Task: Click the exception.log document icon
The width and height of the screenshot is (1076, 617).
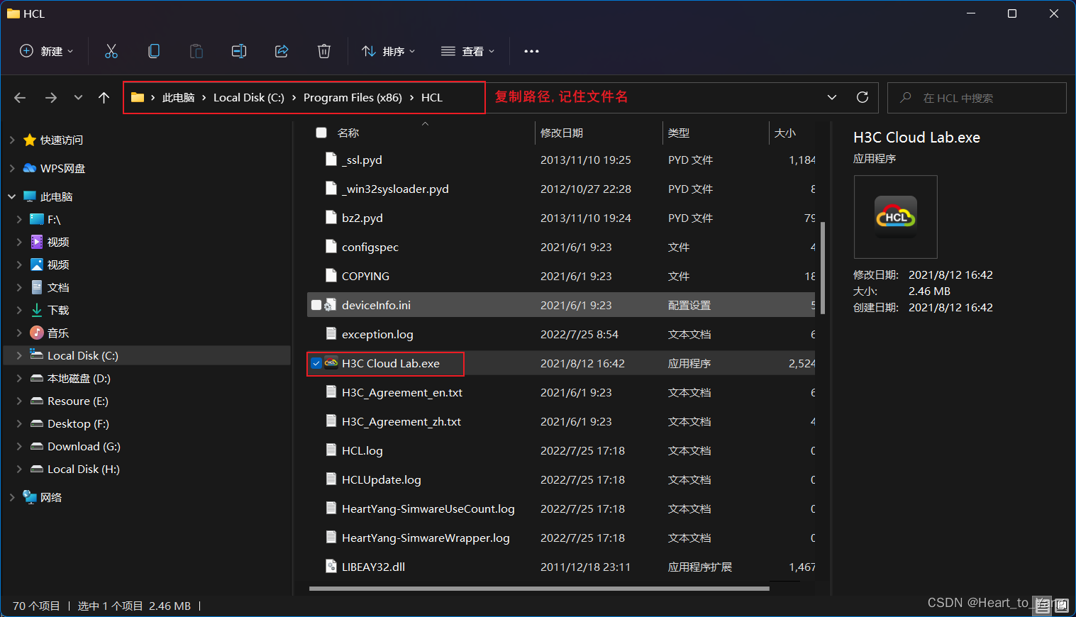Action: pyautogui.click(x=331, y=334)
